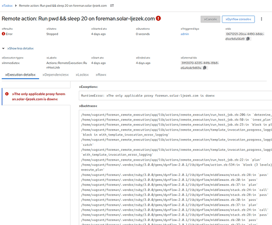Viewport: 272px width, 225px height.
Task: Collapse details with the chevron arrow
Action: (x=3, y=49)
